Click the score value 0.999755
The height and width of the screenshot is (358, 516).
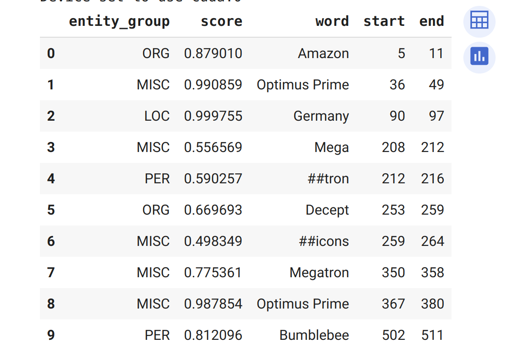tap(213, 116)
